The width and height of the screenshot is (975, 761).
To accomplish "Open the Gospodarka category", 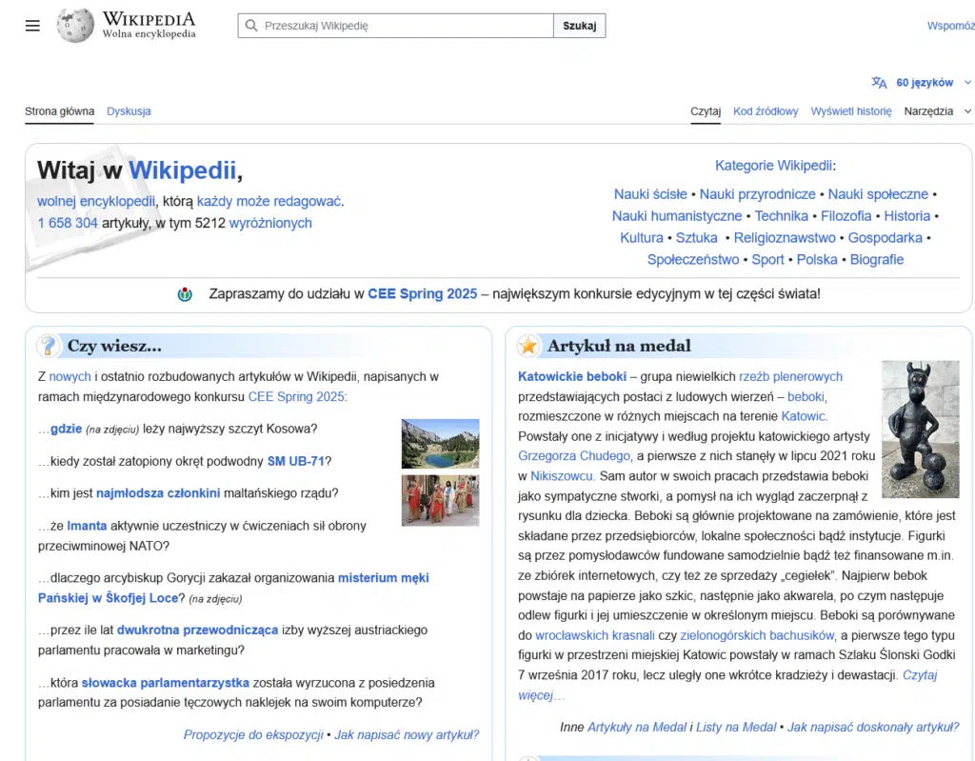I will coord(885,238).
